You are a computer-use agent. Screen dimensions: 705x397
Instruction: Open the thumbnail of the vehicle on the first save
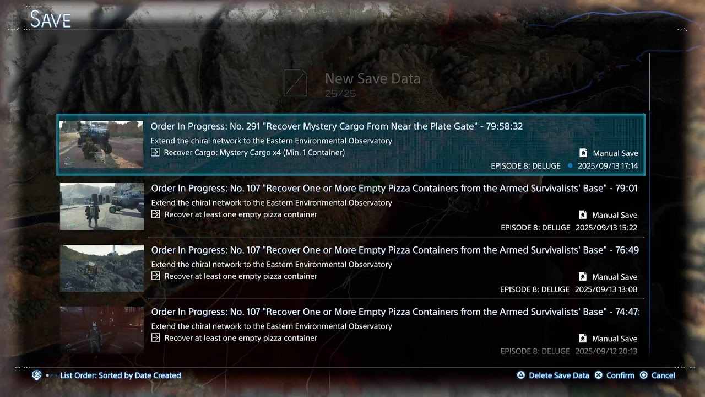click(101, 144)
